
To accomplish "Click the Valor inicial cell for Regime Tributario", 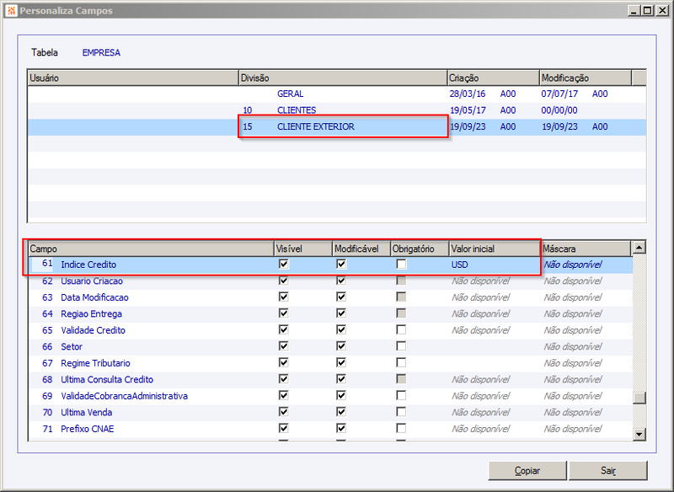I will tap(495, 363).
